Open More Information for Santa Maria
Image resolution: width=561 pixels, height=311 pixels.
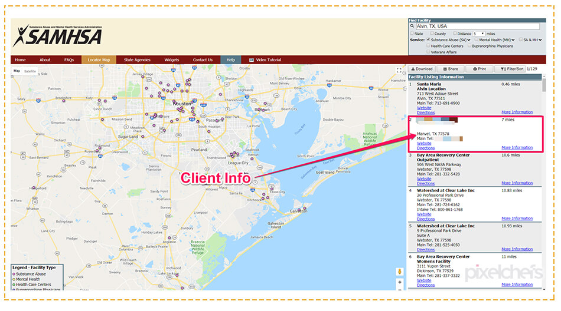tap(517, 112)
